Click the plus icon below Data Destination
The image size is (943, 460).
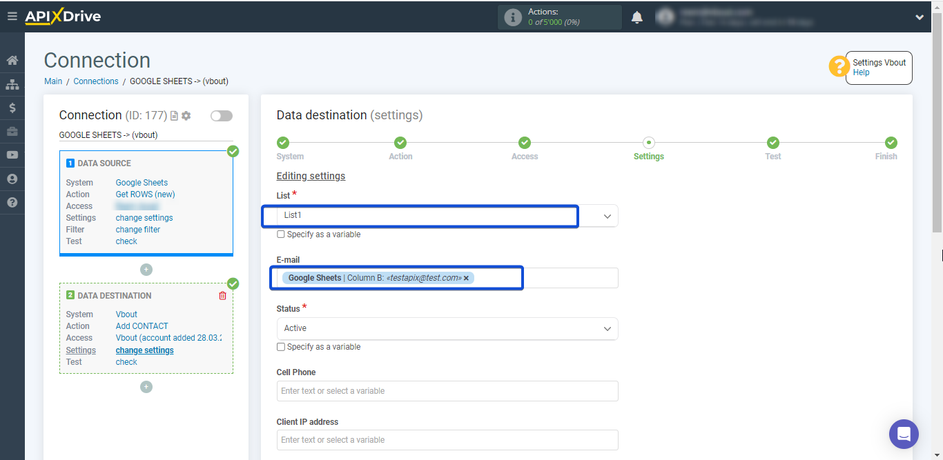click(x=146, y=387)
